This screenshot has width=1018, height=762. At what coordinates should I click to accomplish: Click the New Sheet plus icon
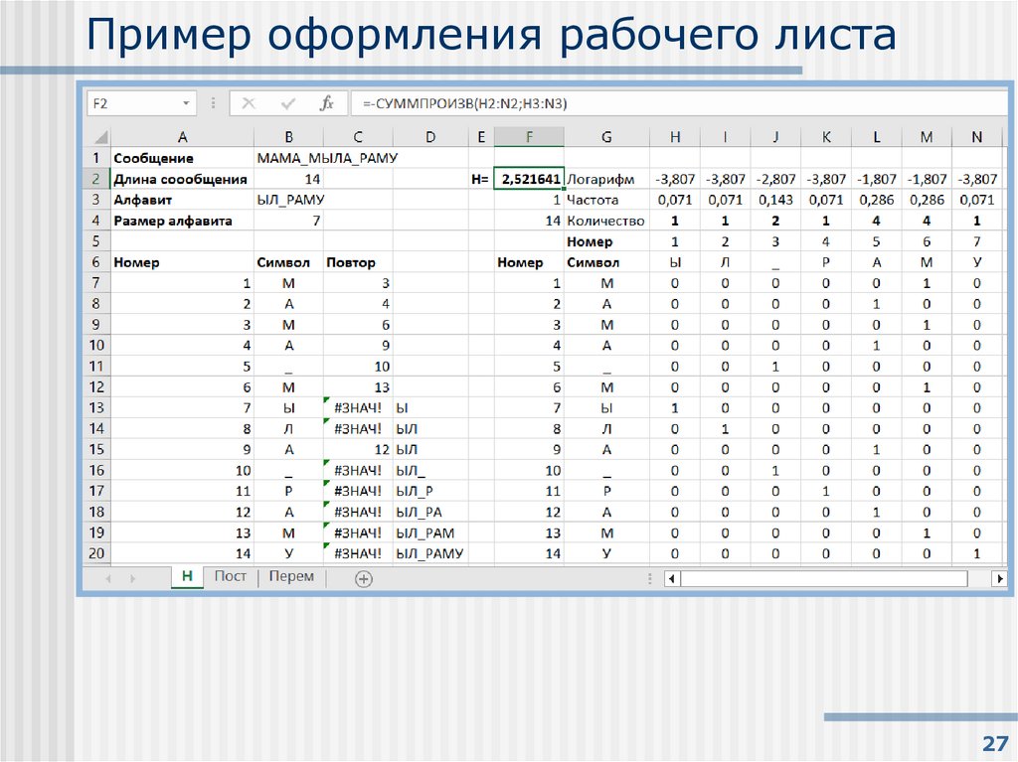pyautogui.click(x=362, y=577)
